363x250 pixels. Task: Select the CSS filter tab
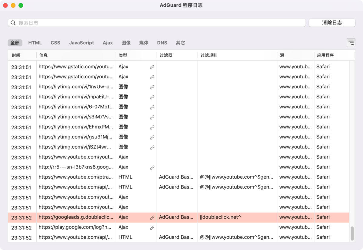pyautogui.click(x=55, y=43)
